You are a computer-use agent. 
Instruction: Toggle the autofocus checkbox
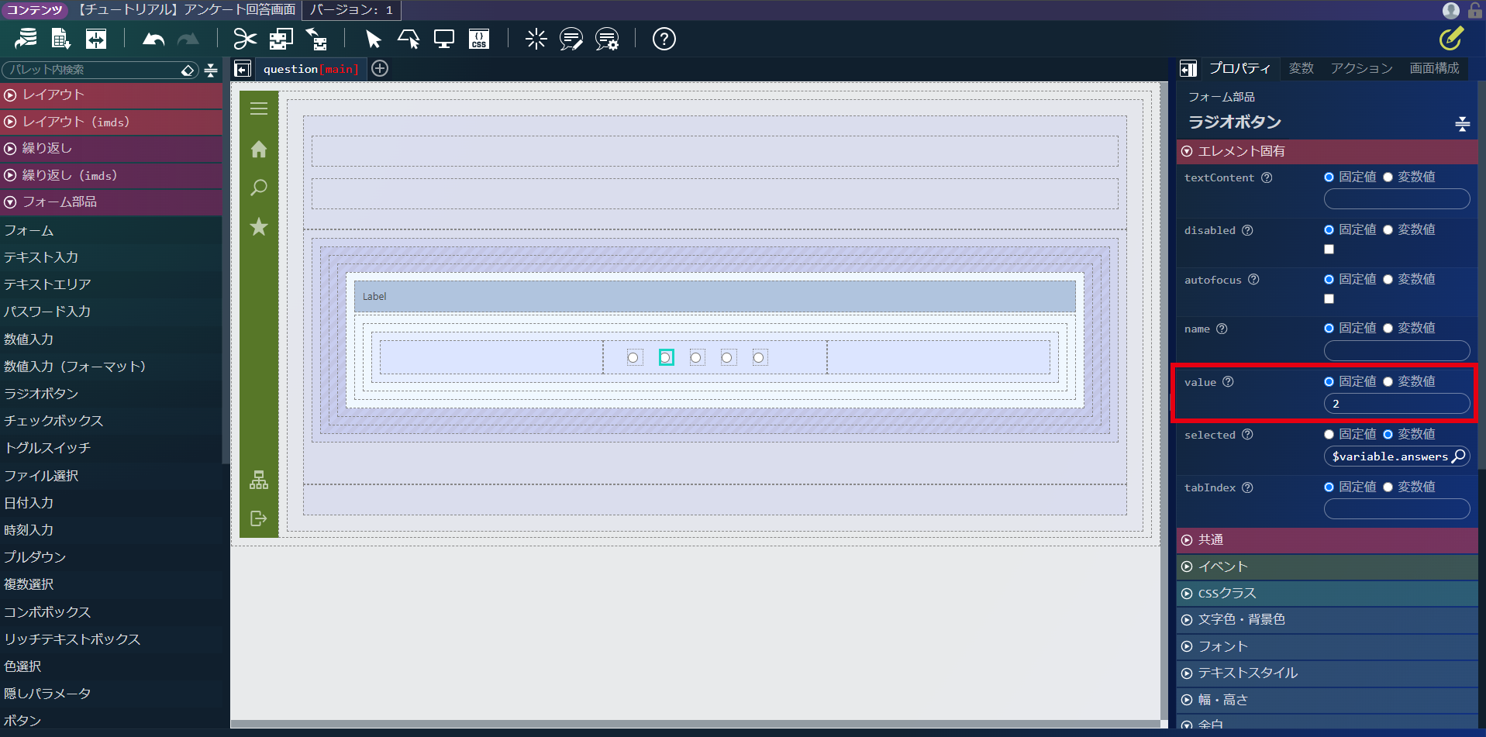point(1329,299)
